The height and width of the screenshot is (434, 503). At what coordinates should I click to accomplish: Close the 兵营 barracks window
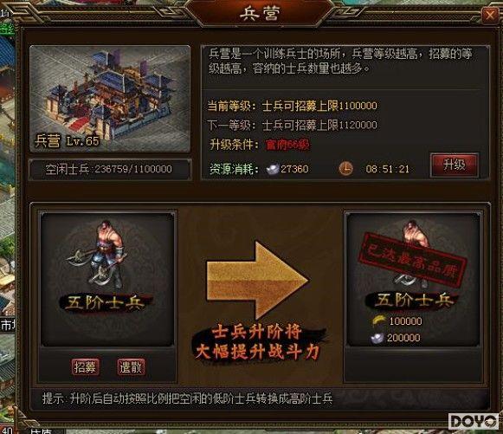[490, 15]
